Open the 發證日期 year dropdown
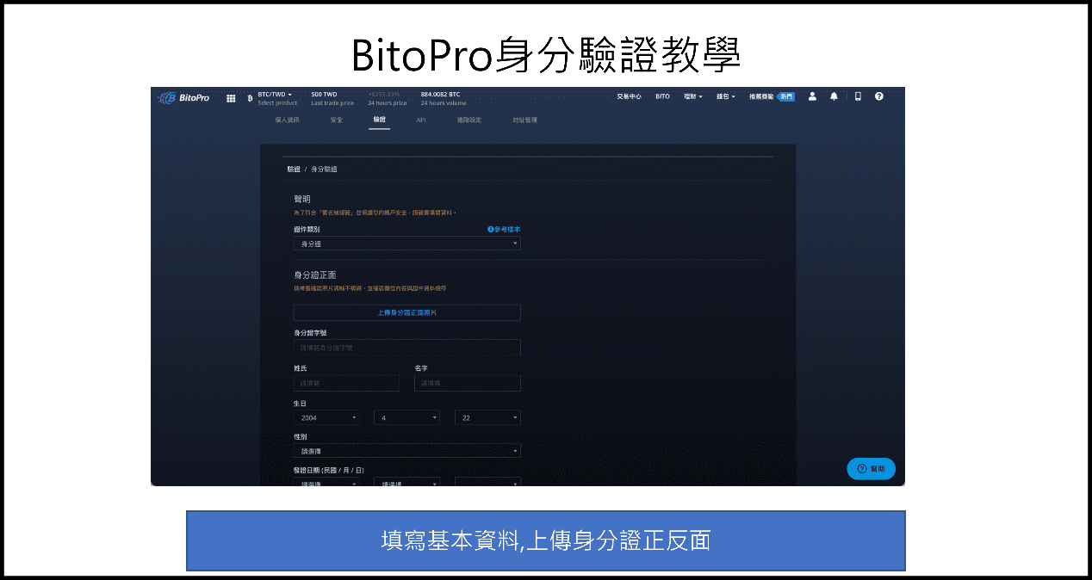 click(327, 482)
